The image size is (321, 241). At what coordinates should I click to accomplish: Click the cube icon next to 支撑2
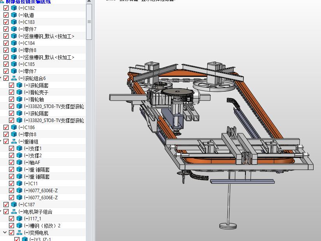coord(19,155)
